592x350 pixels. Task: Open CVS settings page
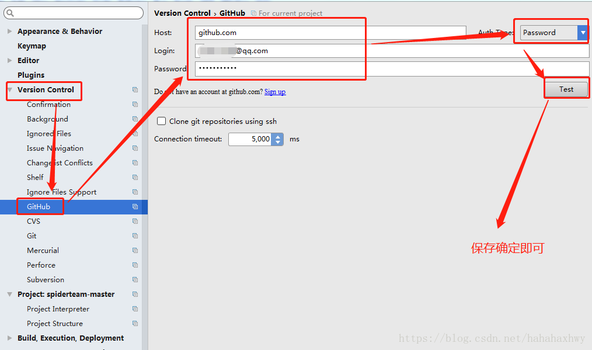[34, 221]
